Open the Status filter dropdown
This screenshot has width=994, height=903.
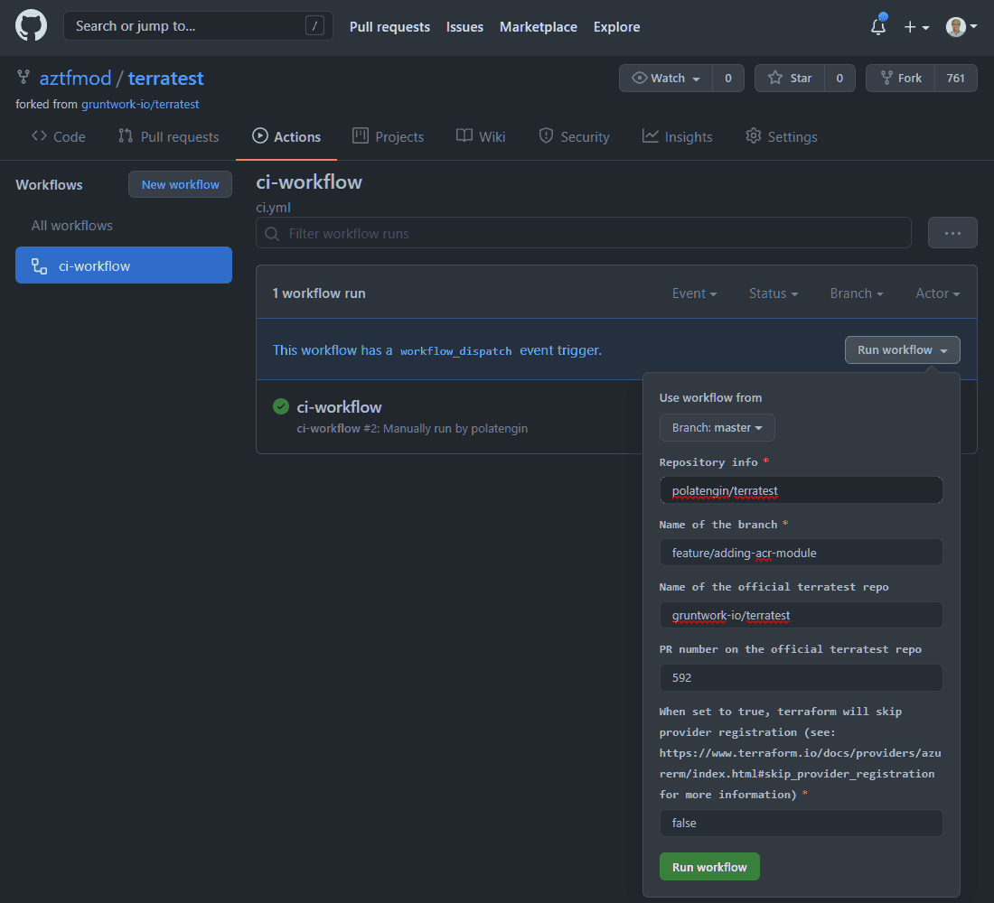tap(773, 293)
